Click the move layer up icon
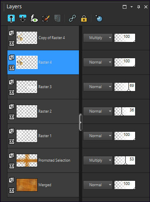 coord(11,18)
